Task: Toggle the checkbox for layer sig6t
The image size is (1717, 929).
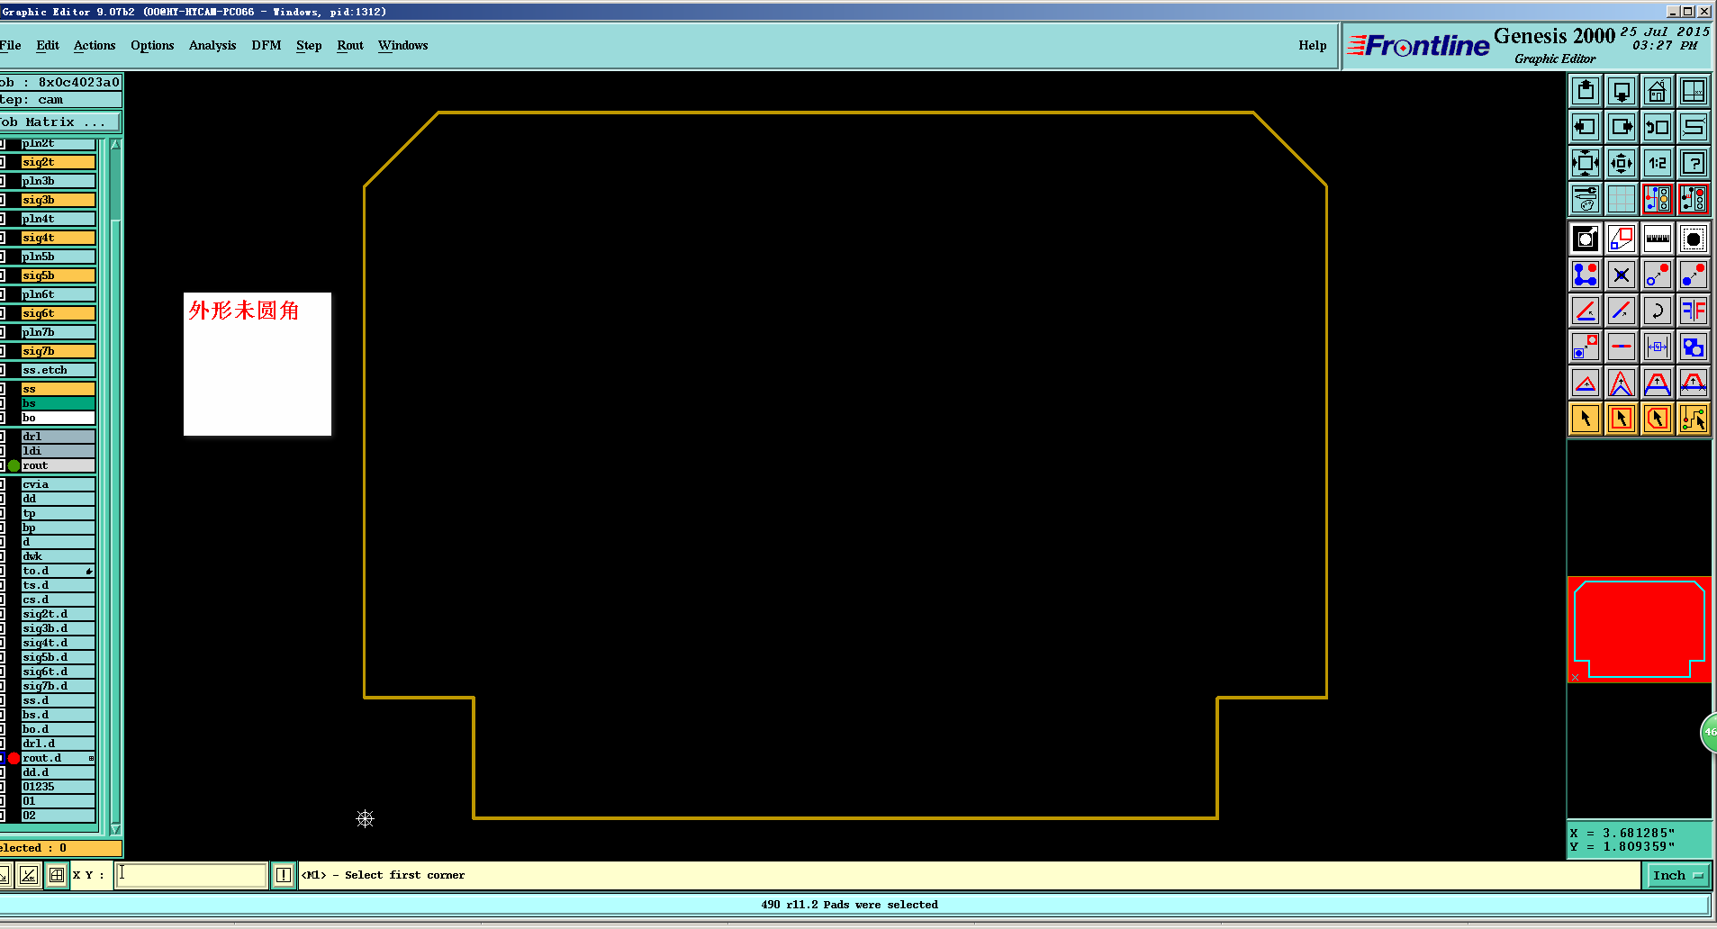Action: pyautogui.click(x=3, y=313)
